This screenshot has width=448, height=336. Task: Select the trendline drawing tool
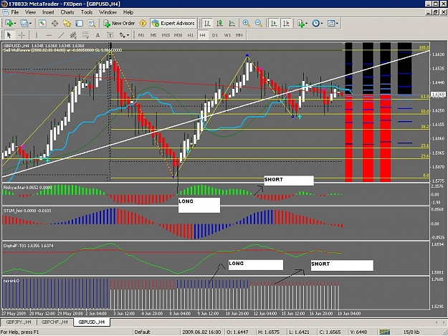click(61, 35)
